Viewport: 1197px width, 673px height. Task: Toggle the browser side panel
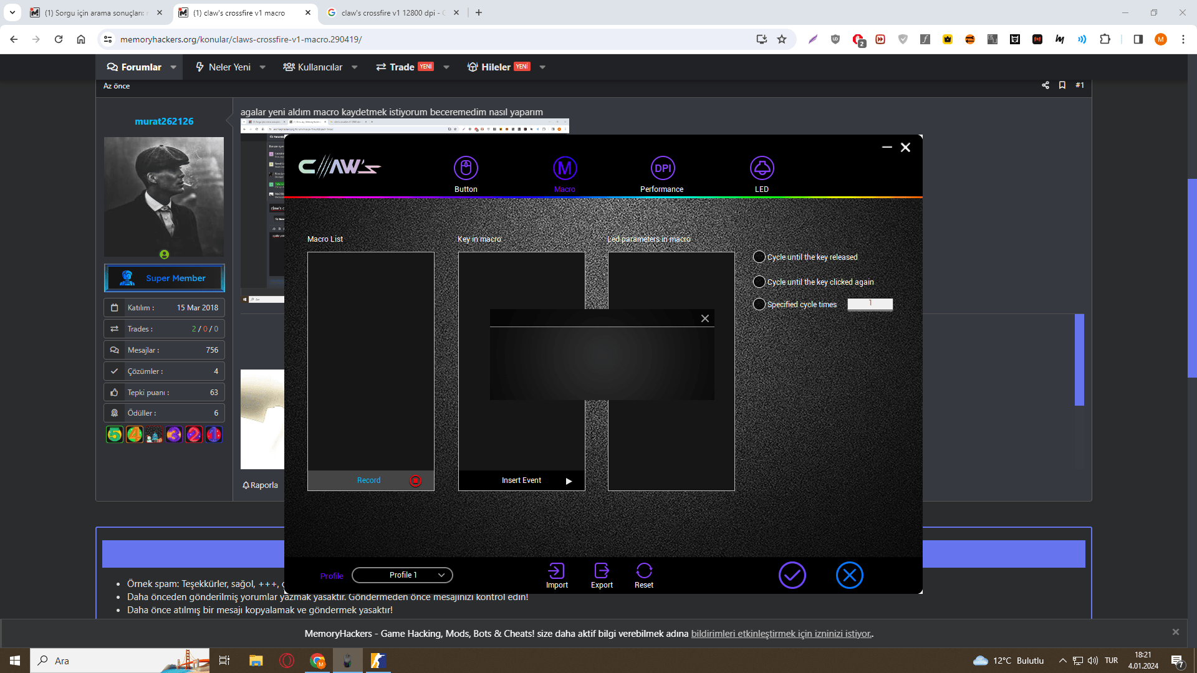(1138, 39)
